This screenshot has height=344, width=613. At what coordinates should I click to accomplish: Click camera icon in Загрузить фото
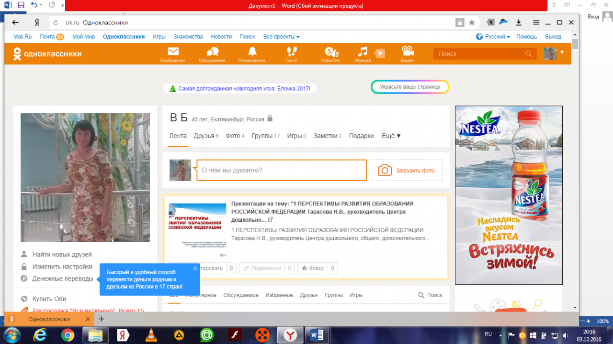pyautogui.click(x=385, y=171)
